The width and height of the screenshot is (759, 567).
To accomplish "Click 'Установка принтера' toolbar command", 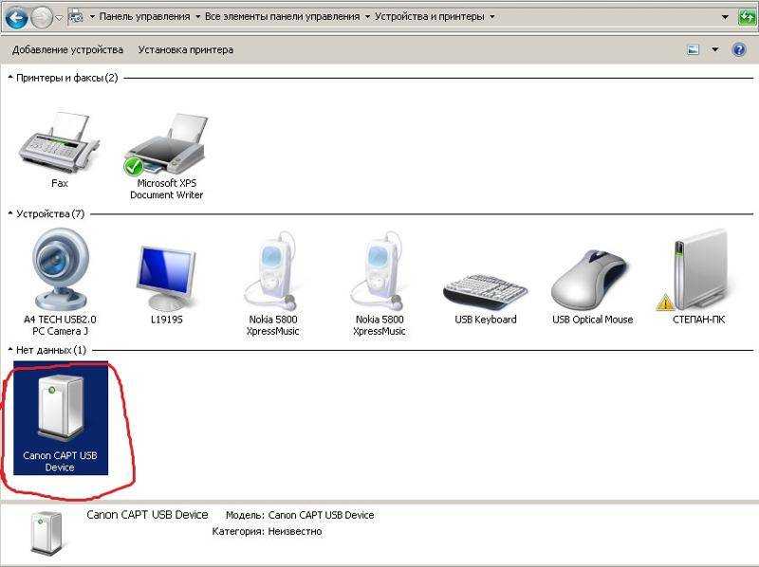I will (186, 50).
